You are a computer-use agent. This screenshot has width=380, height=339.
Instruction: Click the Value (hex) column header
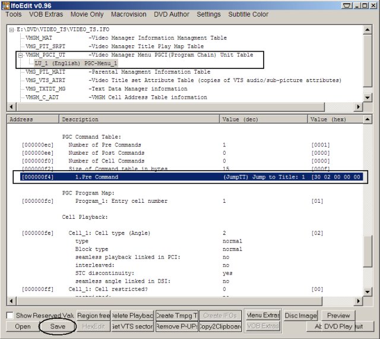[x=335, y=119]
